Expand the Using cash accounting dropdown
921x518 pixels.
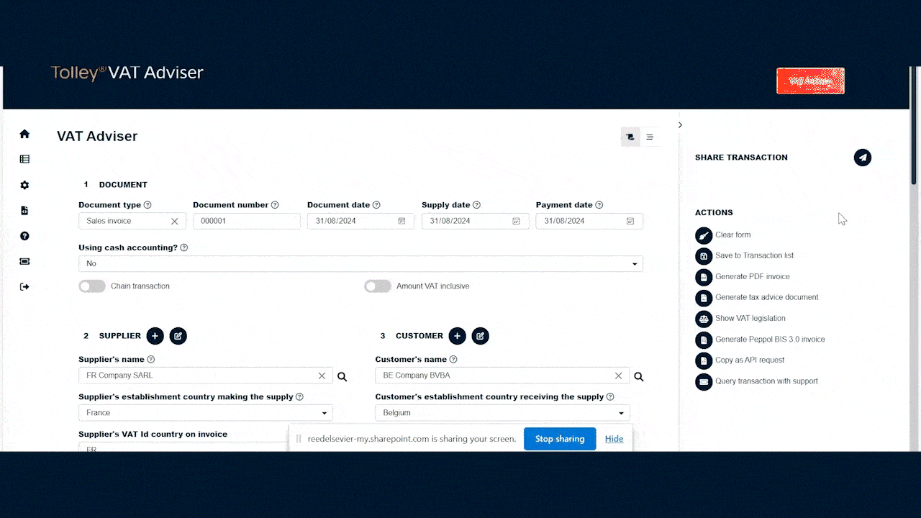click(x=360, y=264)
